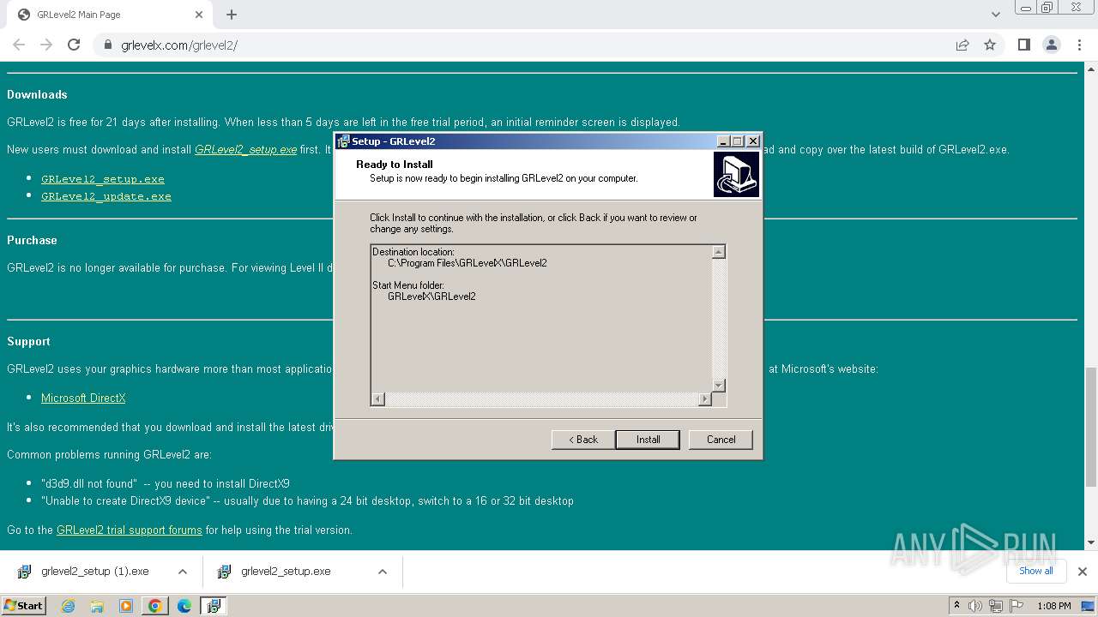Share this page icon in address bar
The image size is (1098, 617).
click(x=962, y=45)
